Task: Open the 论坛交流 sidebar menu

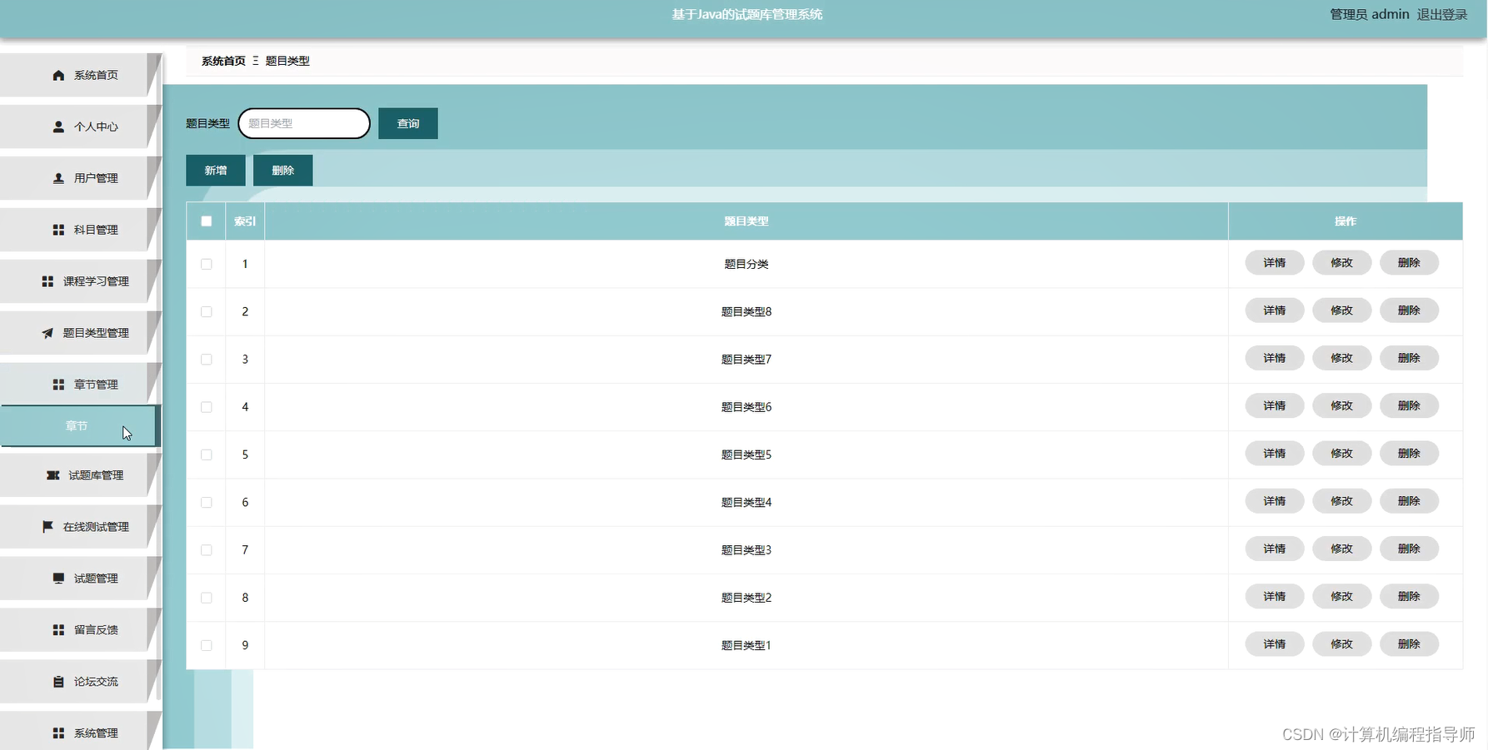Action: click(79, 682)
